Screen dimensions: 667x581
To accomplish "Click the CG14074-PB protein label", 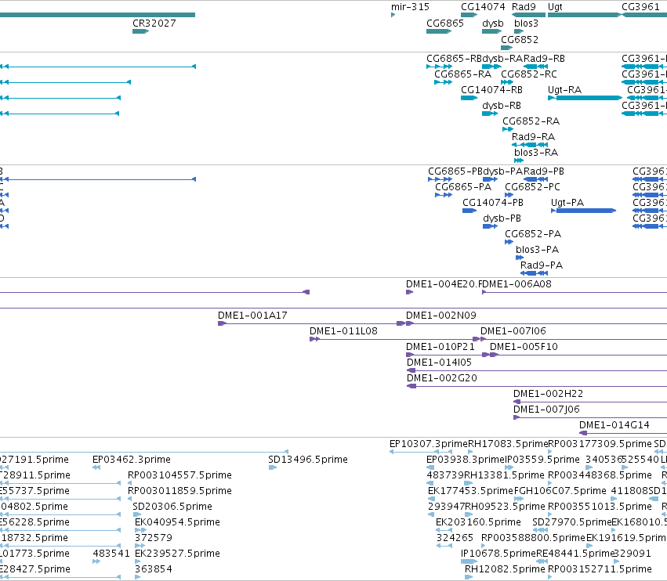I will coord(492,203).
